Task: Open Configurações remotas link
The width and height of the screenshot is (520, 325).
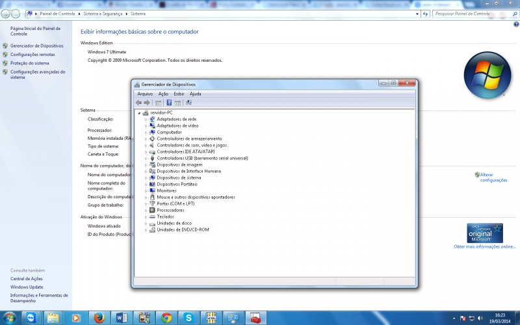Action: click(x=32, y=55)
